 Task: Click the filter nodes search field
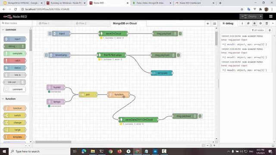pos(16,23)
